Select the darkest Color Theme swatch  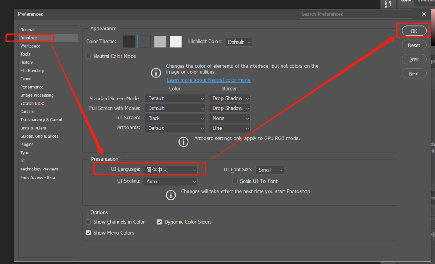tap(129, 42)
